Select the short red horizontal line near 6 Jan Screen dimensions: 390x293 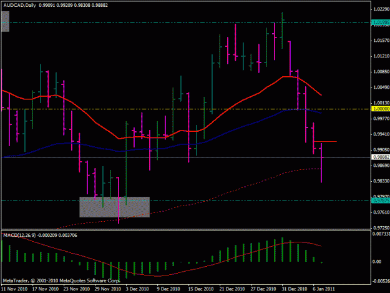326,141
